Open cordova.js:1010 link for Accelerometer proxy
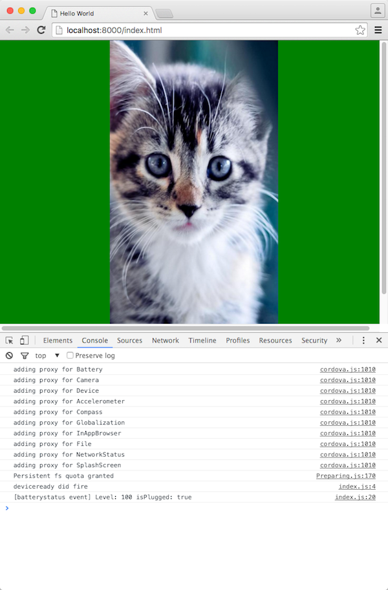The height and width of the screenshot is (590, 388). pyautogui.click(x=348, y=401)
